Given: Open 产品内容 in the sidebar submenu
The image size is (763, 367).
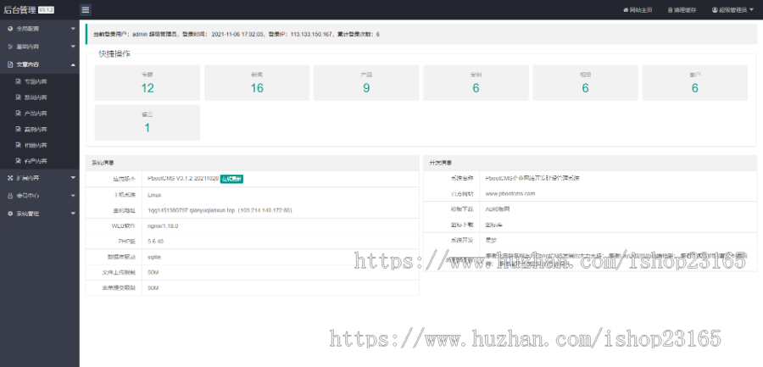Looking at the screenshot, I should point(39,114).
